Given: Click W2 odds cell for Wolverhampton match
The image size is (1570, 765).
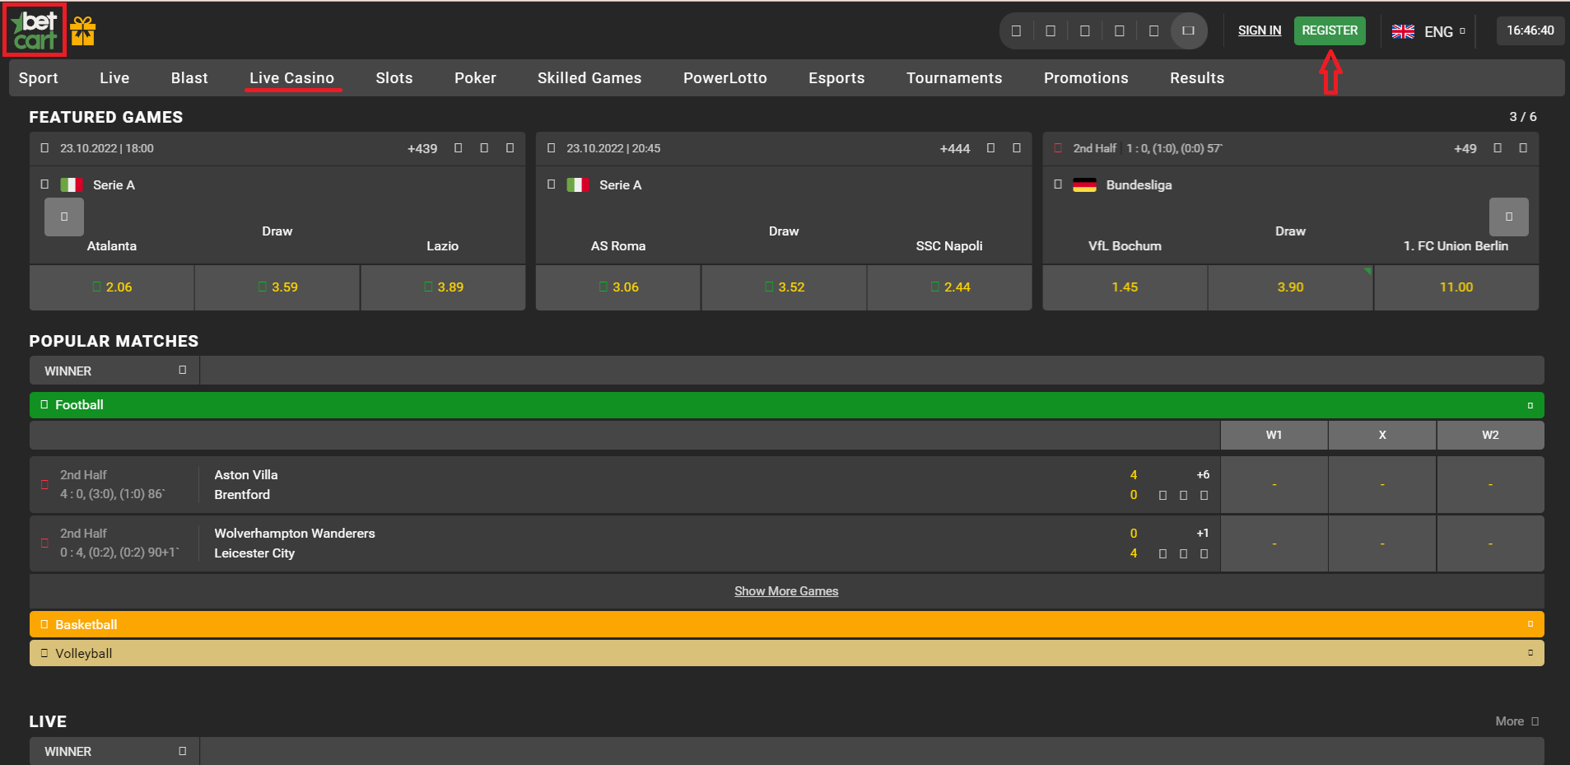Looking at the screenshot, I should click(1490, 543).
